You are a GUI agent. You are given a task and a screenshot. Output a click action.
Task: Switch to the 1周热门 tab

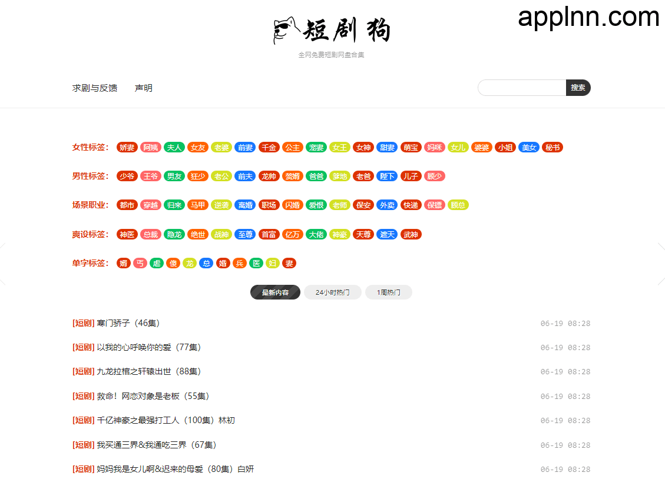pos(388,292)
